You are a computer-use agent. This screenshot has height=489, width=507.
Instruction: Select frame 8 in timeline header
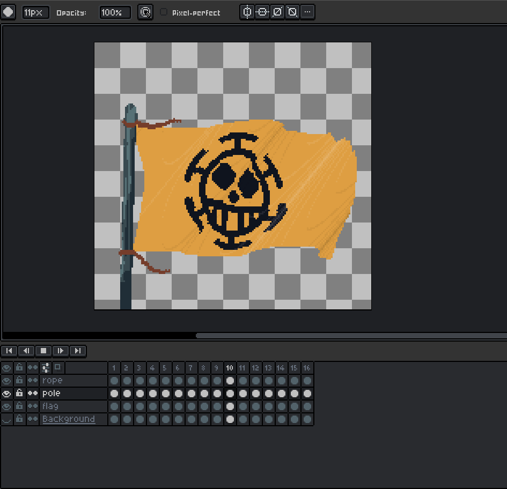click(204, 368)
